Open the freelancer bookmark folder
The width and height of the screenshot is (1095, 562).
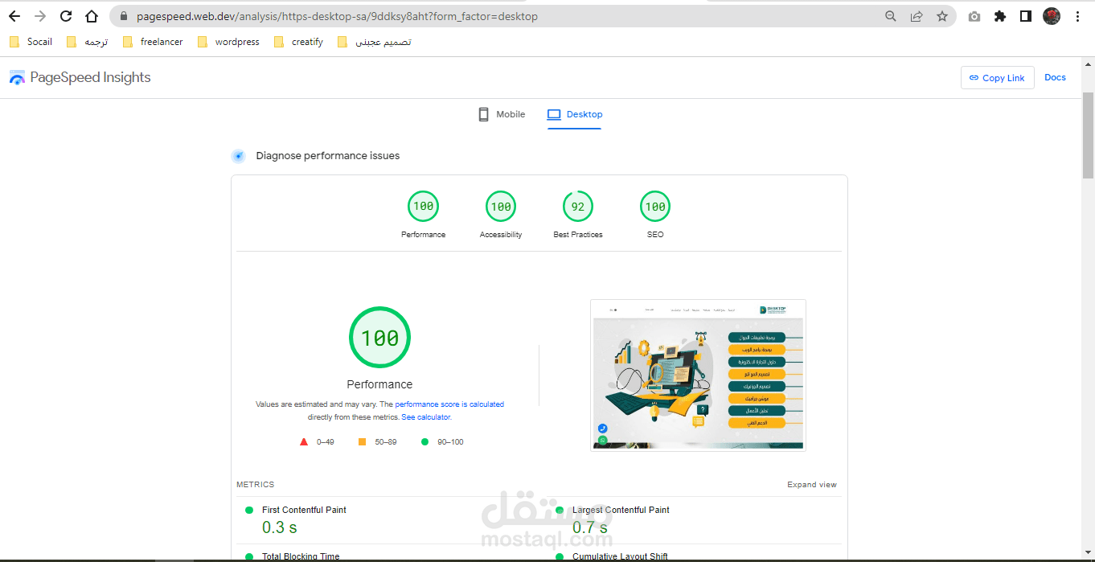[153, 42]
